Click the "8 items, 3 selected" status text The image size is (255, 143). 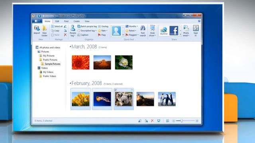[x=43, y=121]
